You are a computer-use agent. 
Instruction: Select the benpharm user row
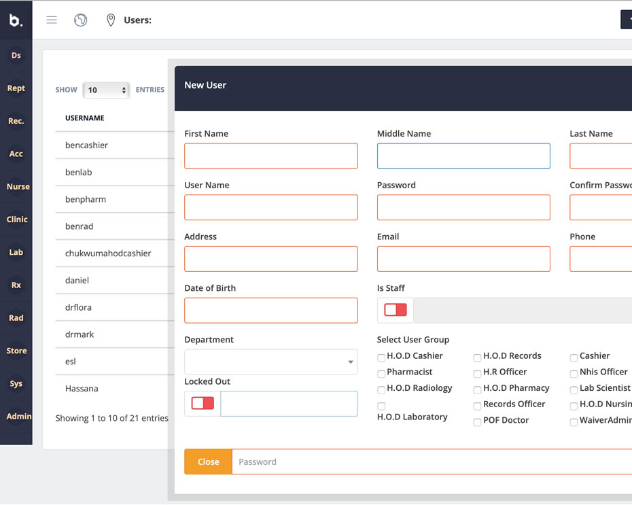(115, 199)
